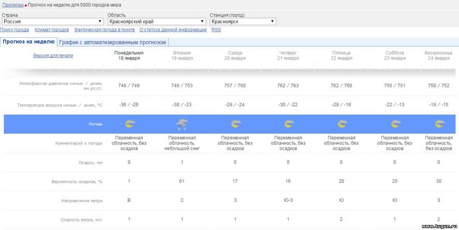This screenshot has width=459, height=230.
Task: Click pressure value 749 / 753
Action: point(182,86)
